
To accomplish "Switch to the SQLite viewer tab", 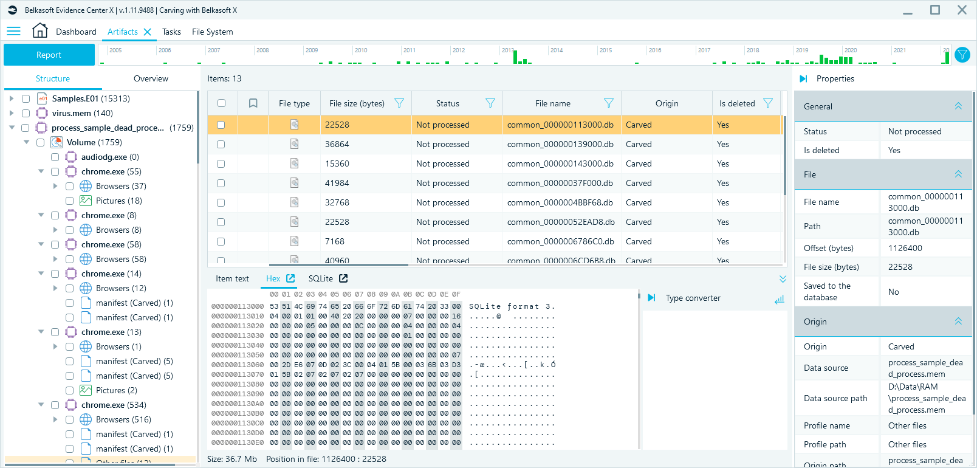I will (320, 278).
